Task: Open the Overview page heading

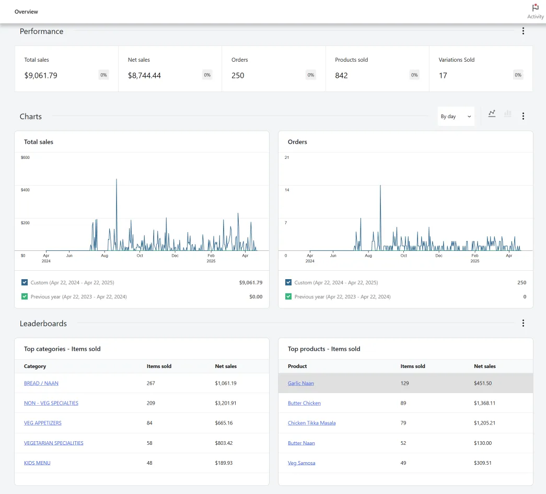Action: click(26, 12)
